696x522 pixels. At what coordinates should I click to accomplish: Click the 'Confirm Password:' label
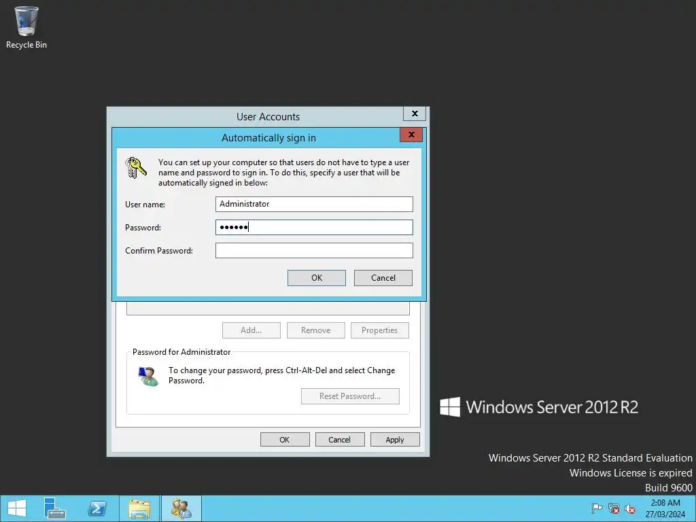click(x=159, y=251)
